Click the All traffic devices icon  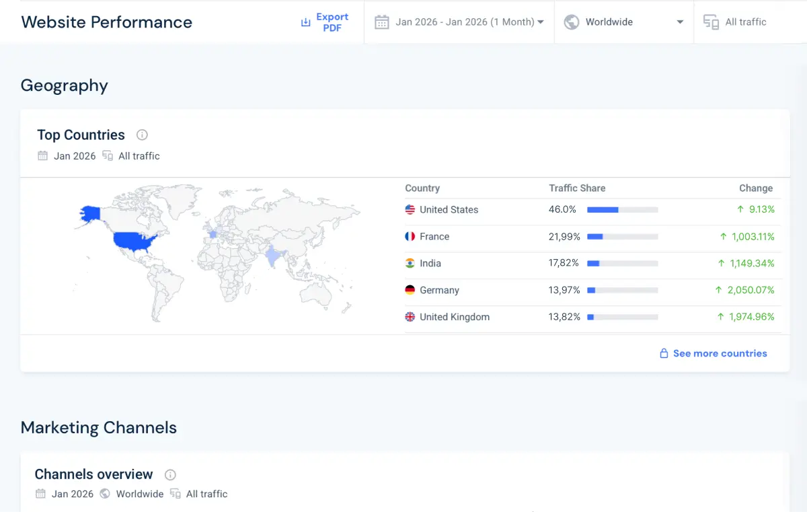(x=711, y=22)
